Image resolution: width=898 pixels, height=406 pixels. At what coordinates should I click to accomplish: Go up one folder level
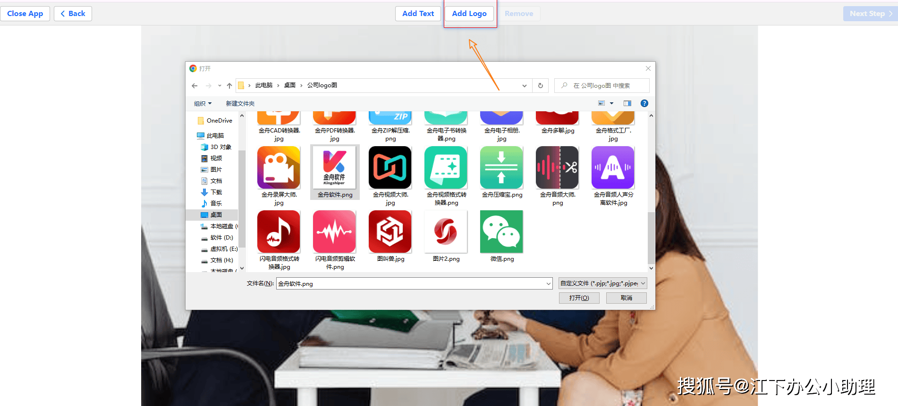229,86
